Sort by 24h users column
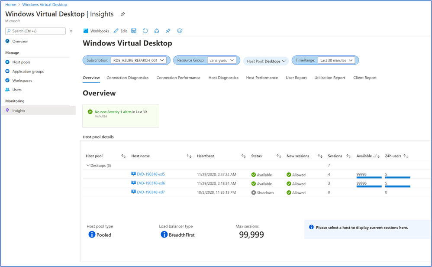The width and height of the screenshot is (432, 267). point(406,156)
